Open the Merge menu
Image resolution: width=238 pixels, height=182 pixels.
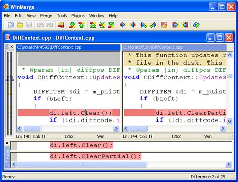point(46,16)
